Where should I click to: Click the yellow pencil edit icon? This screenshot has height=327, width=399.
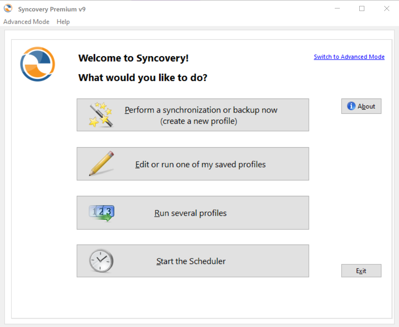click(101, 163)
